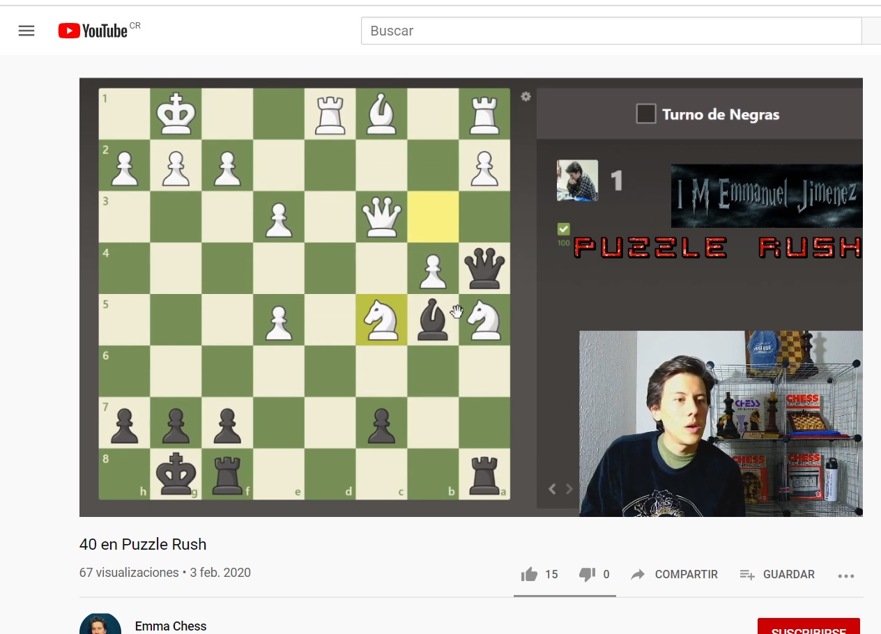881x634 pixels.
Task: Go to the YouTube home logo
Action: pyautogui.click(x=93, y=31)
